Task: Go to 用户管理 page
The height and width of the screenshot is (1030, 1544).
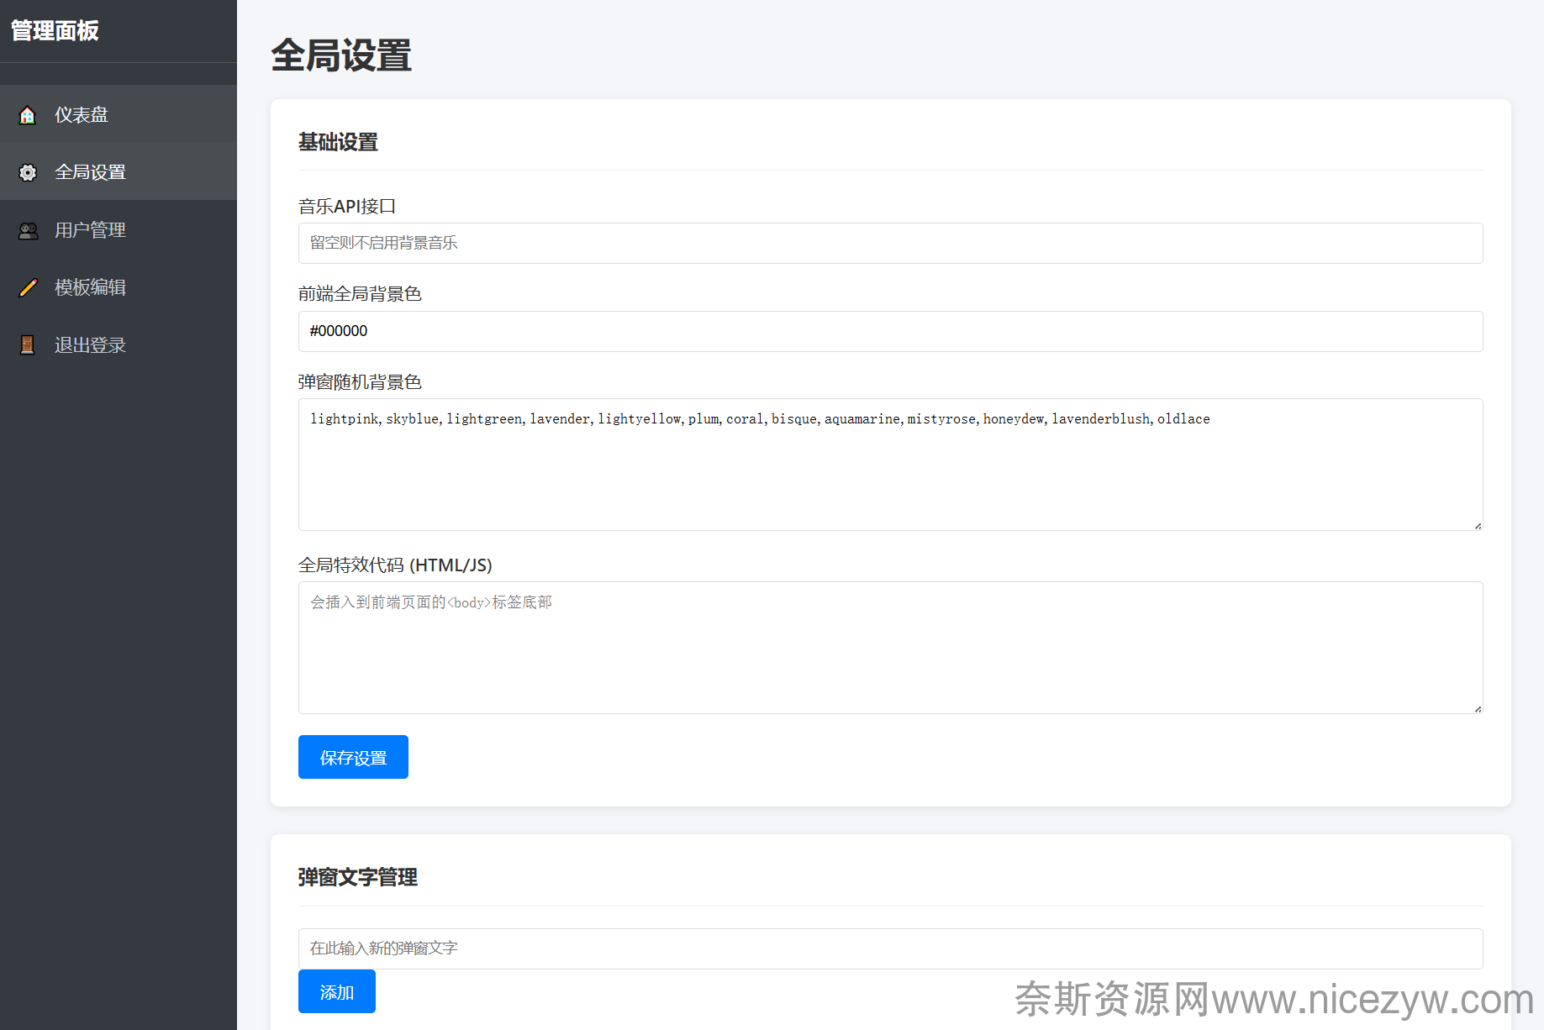Action: [90, 230]
